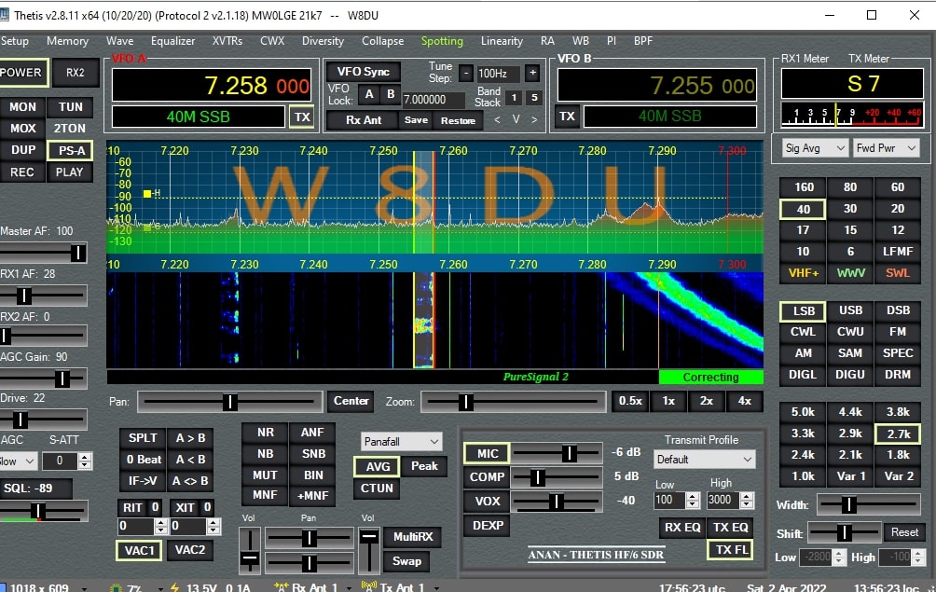This screenshot has height=592, width=936.
Task: Step the transmit Low filter spinner
Action: 693,500
